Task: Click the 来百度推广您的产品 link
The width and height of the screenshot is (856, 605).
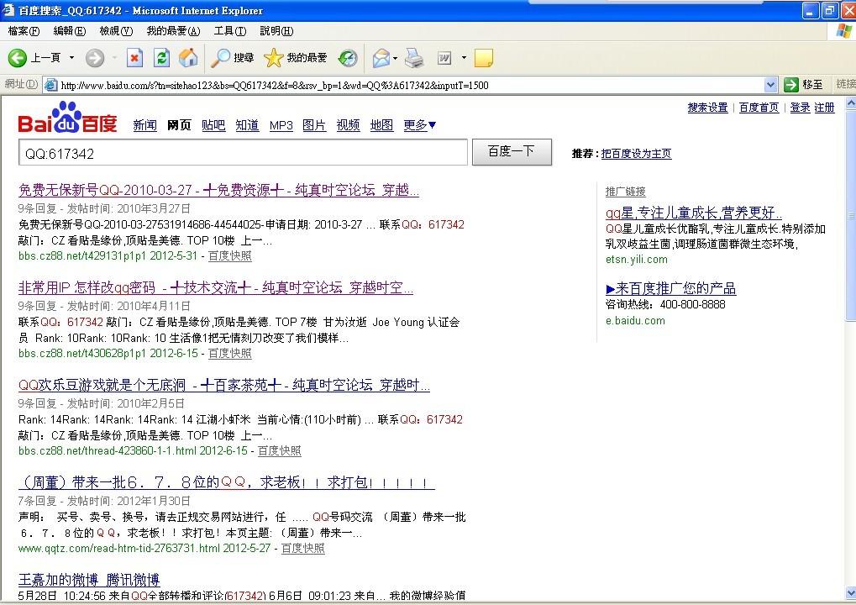Action: (x=671, y=287)
